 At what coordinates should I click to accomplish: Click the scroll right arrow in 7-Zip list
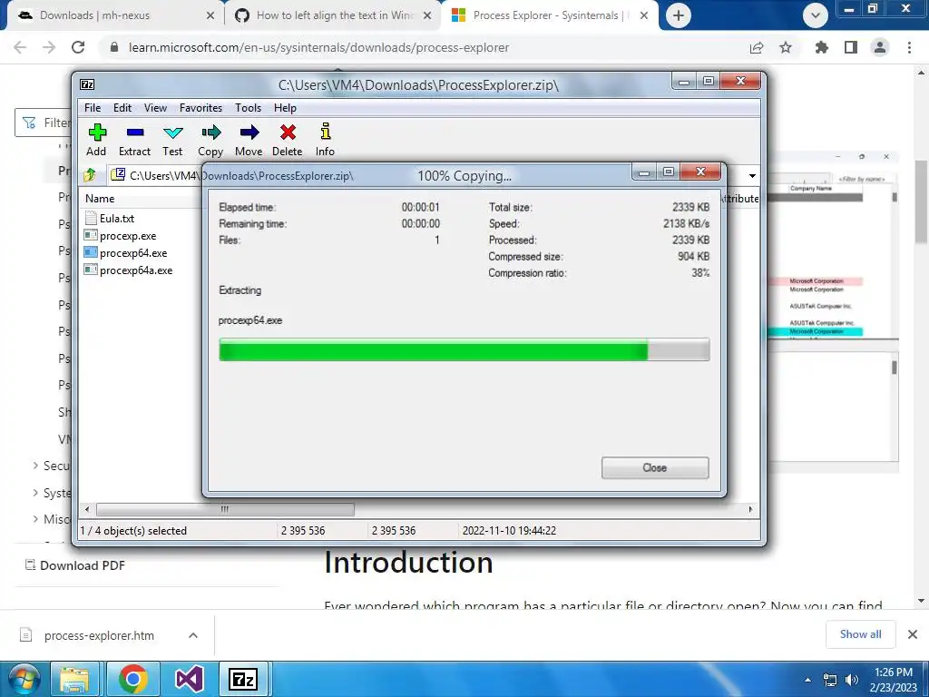[x=751, y=509]
